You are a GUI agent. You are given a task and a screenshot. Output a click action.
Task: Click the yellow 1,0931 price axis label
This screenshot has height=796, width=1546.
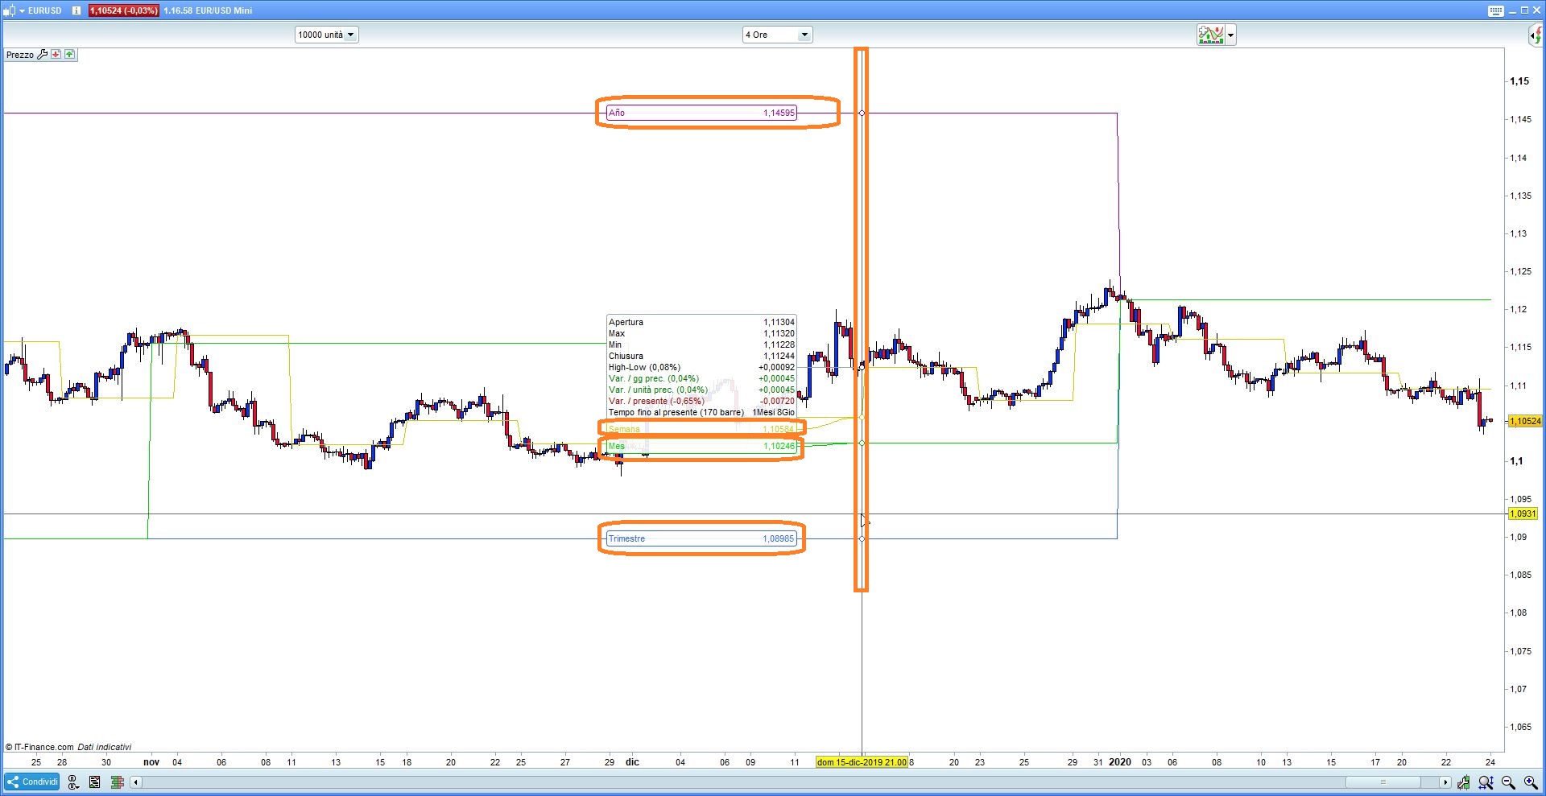[x=1523, y=513]
